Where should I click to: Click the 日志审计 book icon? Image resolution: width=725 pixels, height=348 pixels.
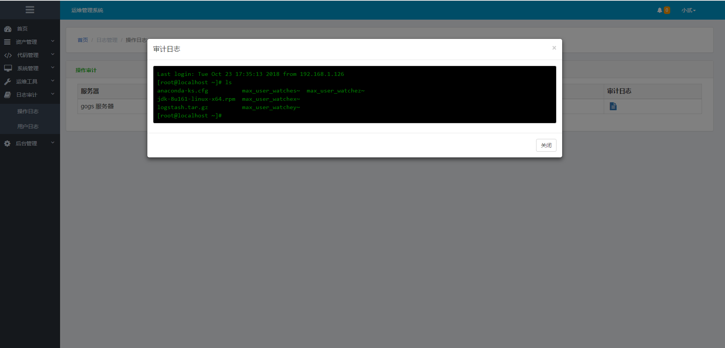tap(7, 95)
